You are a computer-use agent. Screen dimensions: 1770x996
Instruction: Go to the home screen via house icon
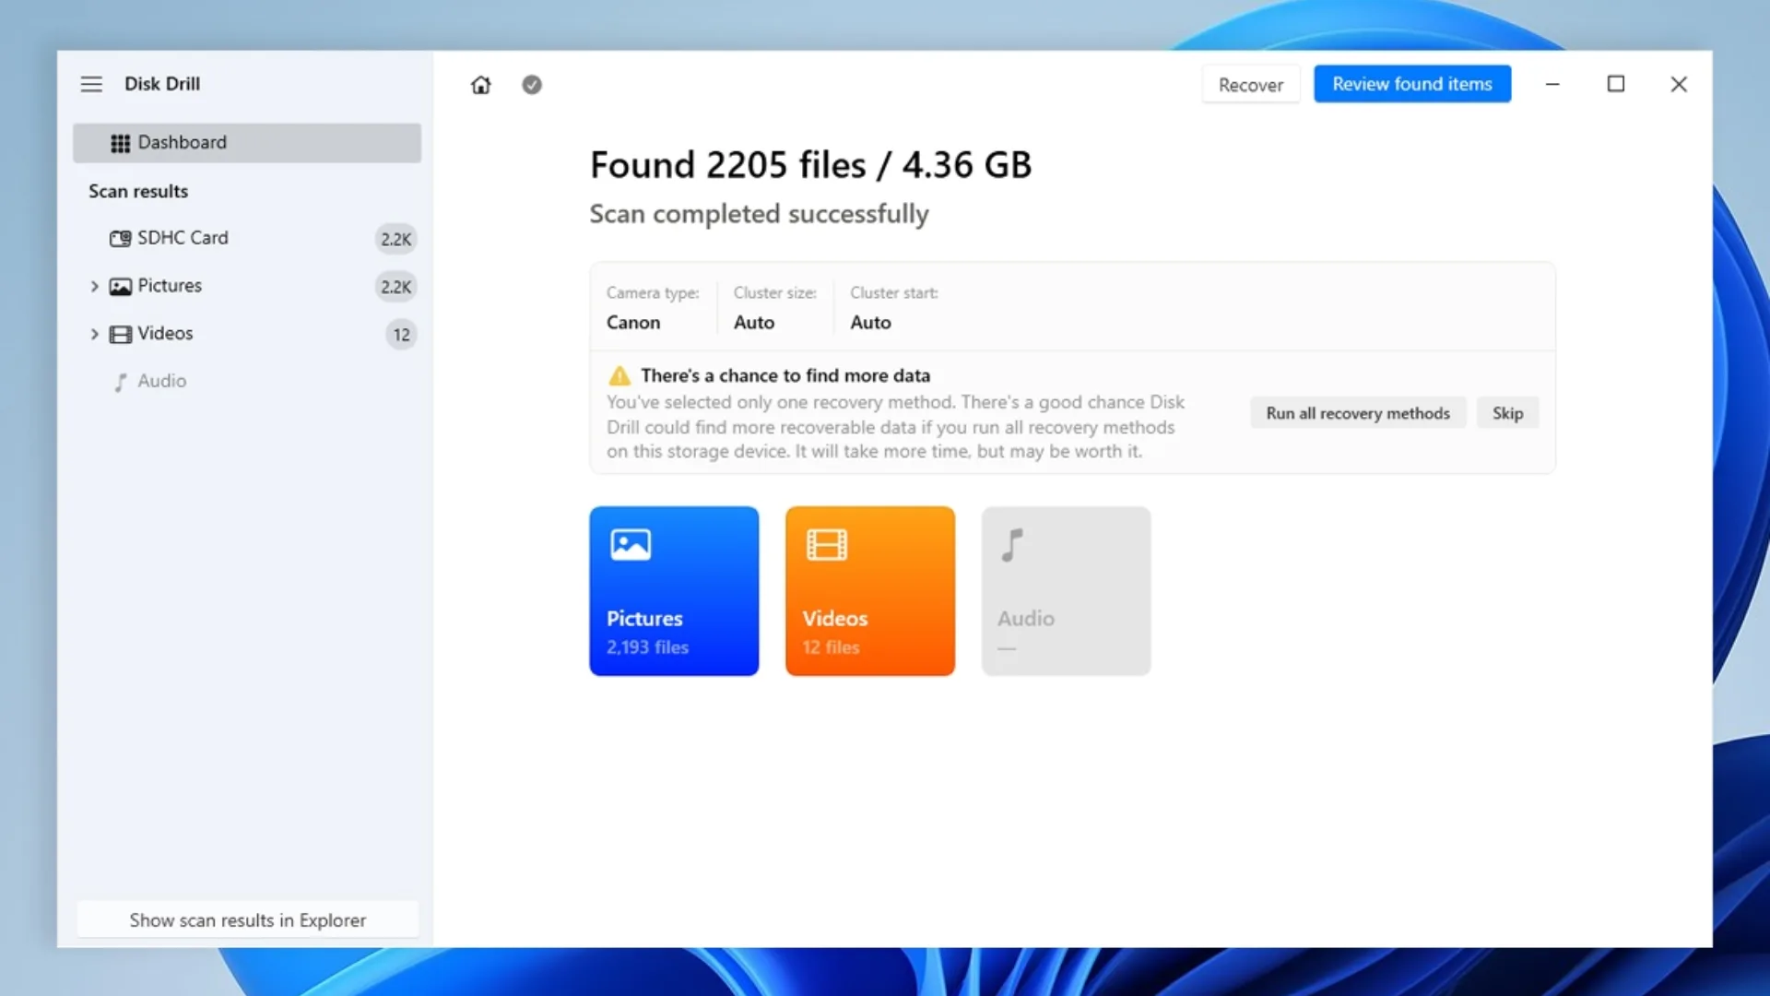(x=480, y=85)
